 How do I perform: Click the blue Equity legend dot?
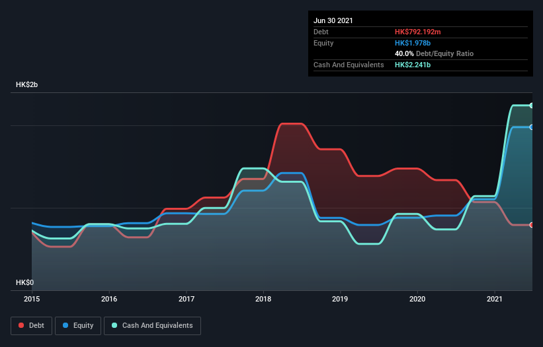(65, 325)
